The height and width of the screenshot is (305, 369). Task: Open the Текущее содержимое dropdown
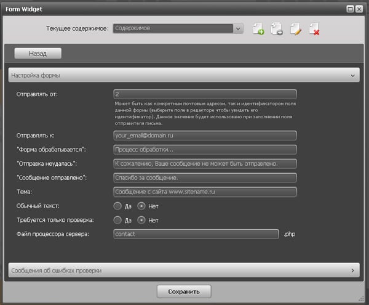point(237,28)
